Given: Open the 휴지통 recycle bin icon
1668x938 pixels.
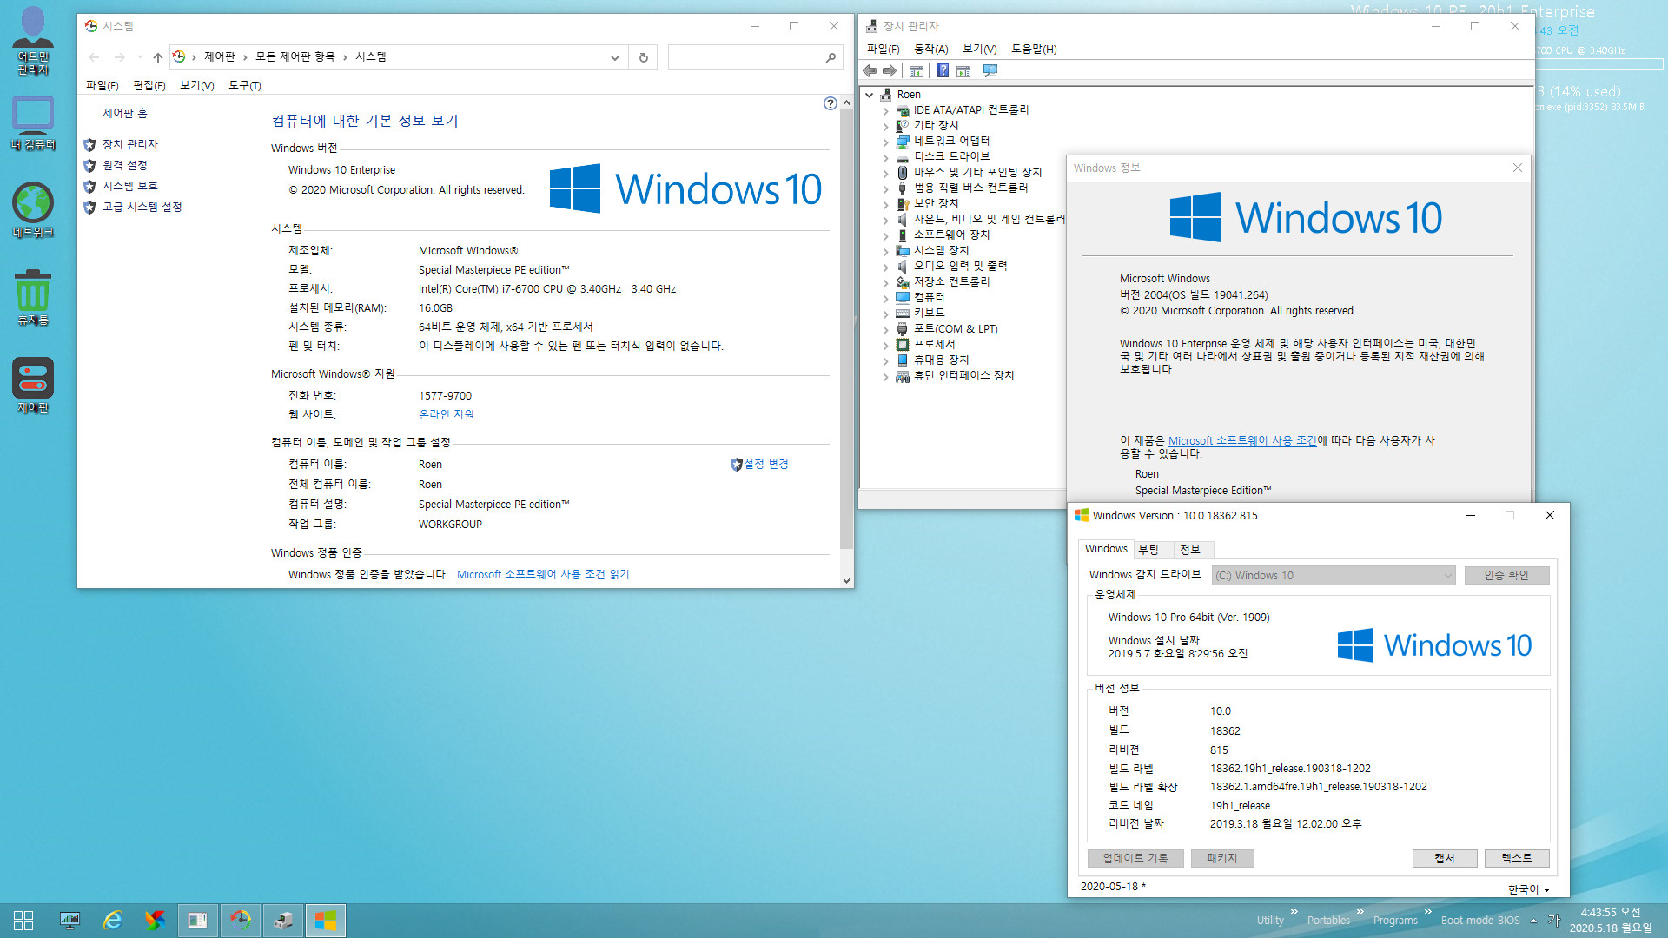Looking at the screenshot, I should point(33,297).
